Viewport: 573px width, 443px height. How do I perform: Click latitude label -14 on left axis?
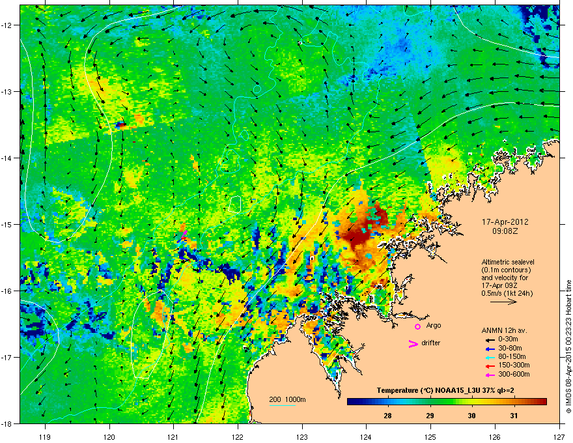click(7, 158)
